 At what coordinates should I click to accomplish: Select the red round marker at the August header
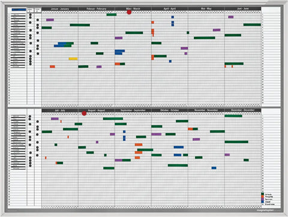click(x=84, y=113)
